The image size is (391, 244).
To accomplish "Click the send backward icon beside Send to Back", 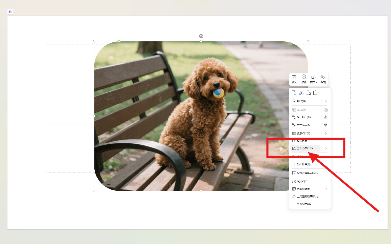I will 326,125.
